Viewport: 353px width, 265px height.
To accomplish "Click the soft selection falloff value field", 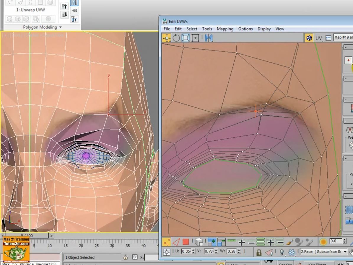I will [336, 241].
